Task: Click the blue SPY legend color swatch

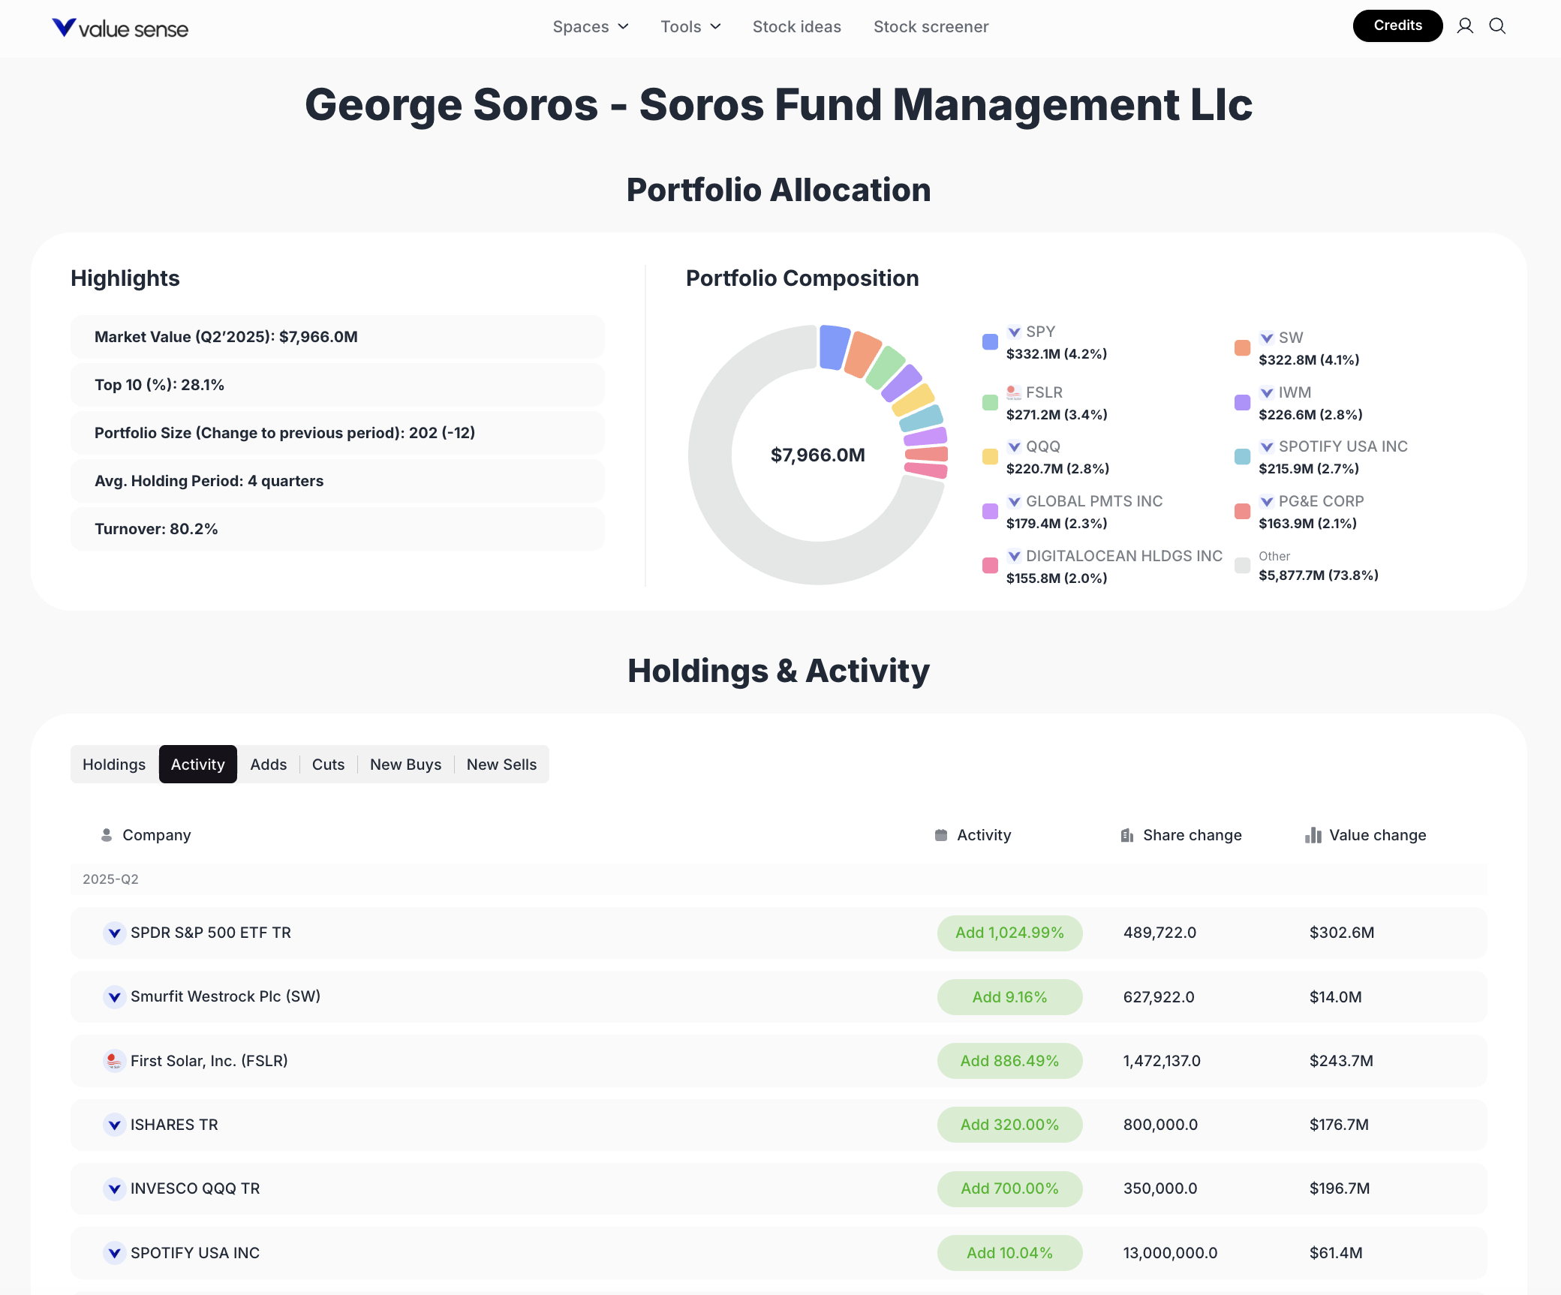Action: tap(990, 342)
